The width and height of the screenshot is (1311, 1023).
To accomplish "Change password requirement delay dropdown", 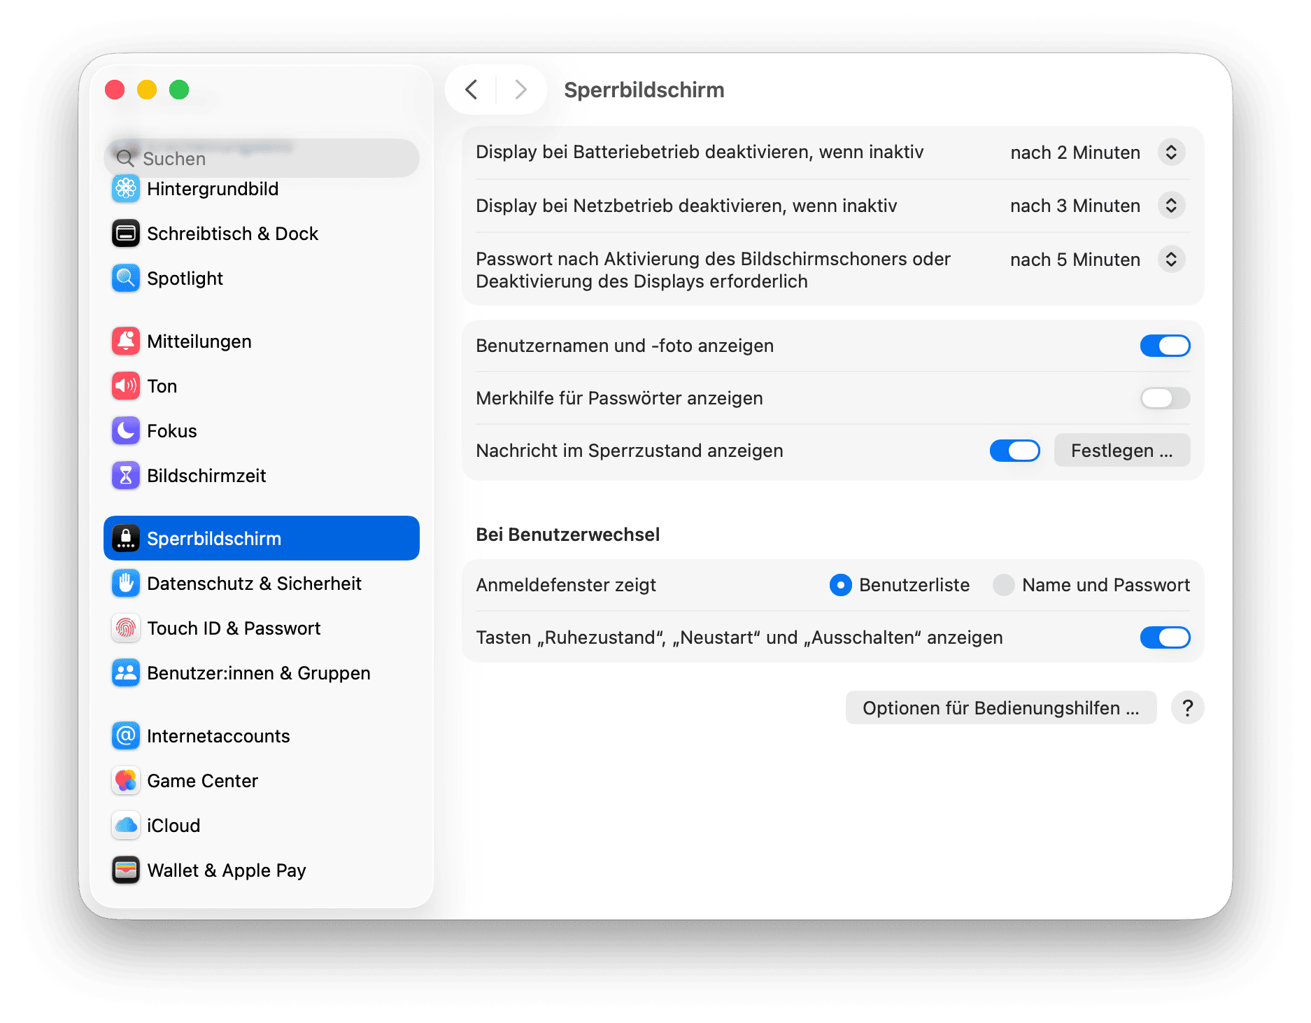I will click(x=1170, y=260).
